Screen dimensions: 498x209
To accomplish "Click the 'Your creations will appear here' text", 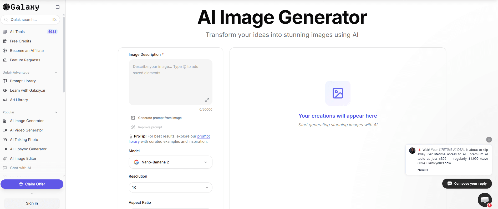I will tap(338, 116).
